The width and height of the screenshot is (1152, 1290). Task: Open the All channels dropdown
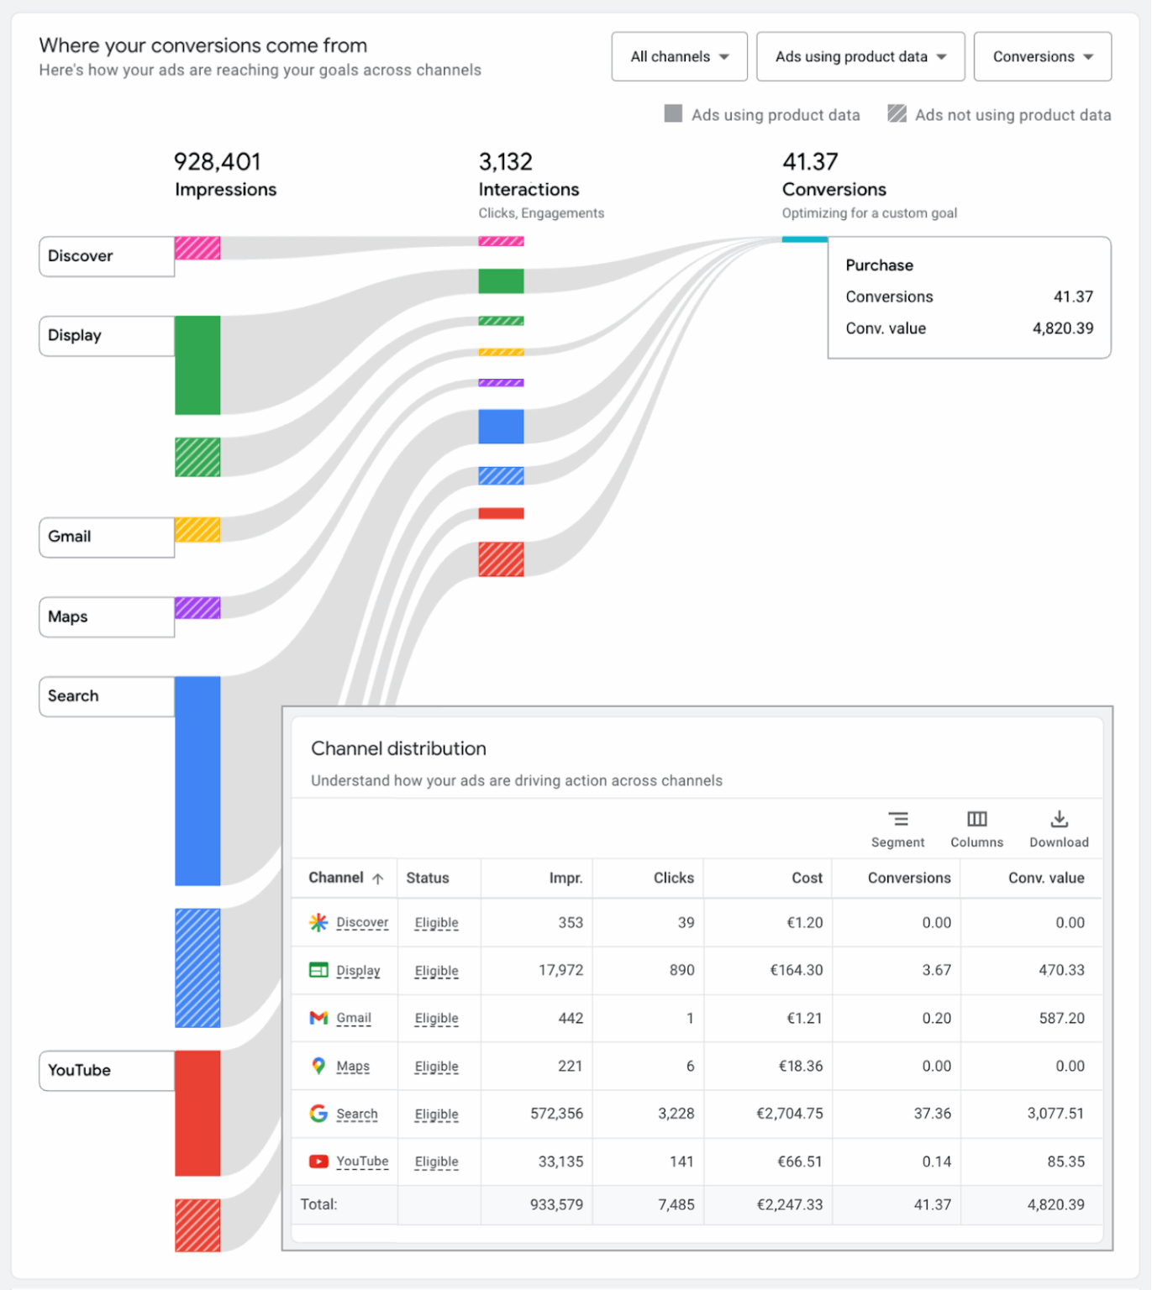(x=679, y=56)
